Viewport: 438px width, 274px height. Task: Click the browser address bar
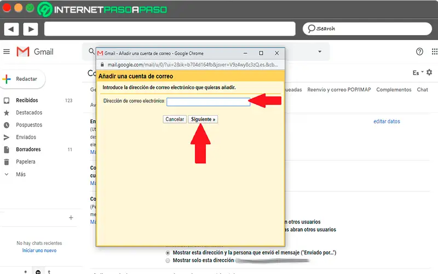pos(170,29)
